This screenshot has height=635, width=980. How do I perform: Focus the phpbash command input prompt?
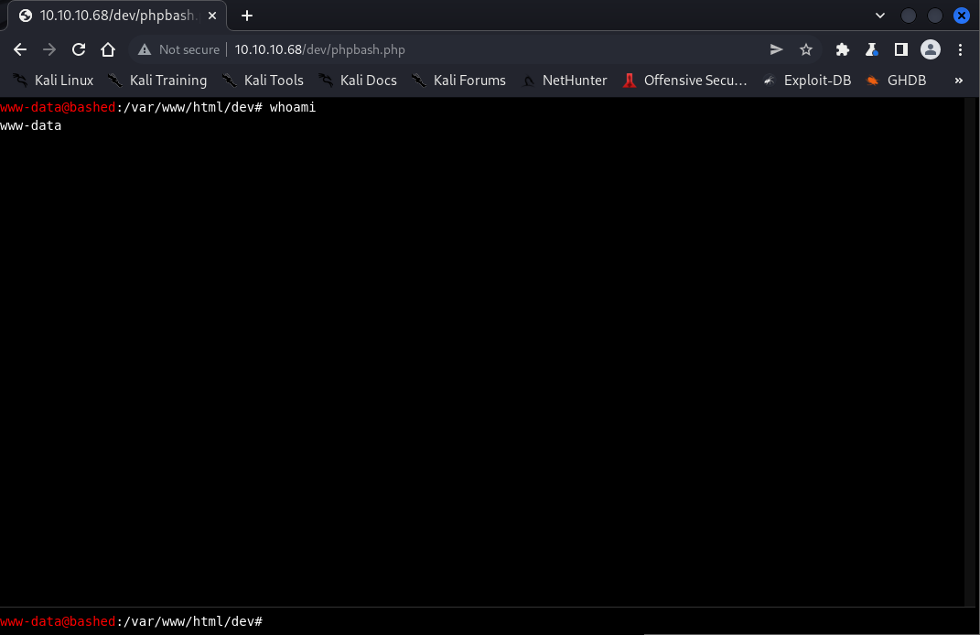point(549,621)
